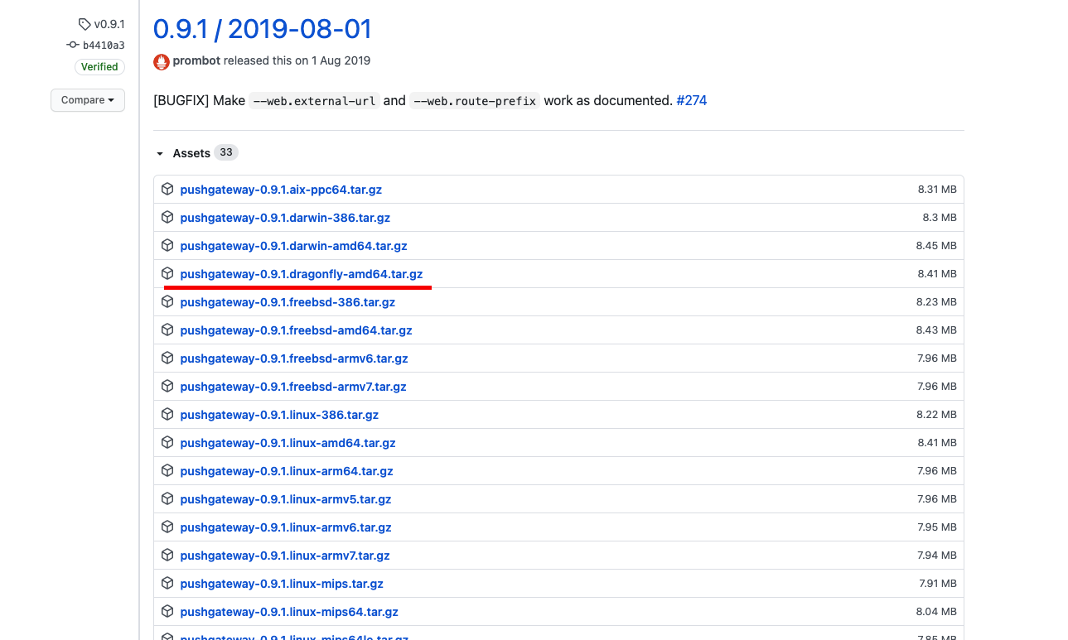Open the Compare dropdown
Image resolution: width=1068 pixels, height=640 pixels.
tap(88, 100)
